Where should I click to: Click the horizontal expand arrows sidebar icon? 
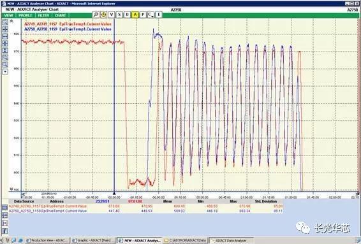(5, 36)
